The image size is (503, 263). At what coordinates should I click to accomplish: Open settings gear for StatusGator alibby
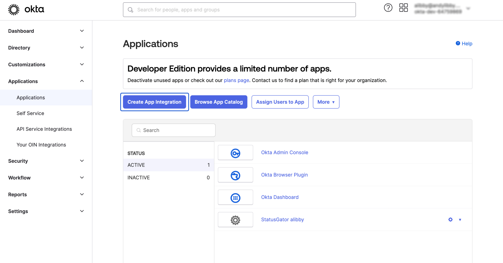pyautogui.click(x=450, y=220)
